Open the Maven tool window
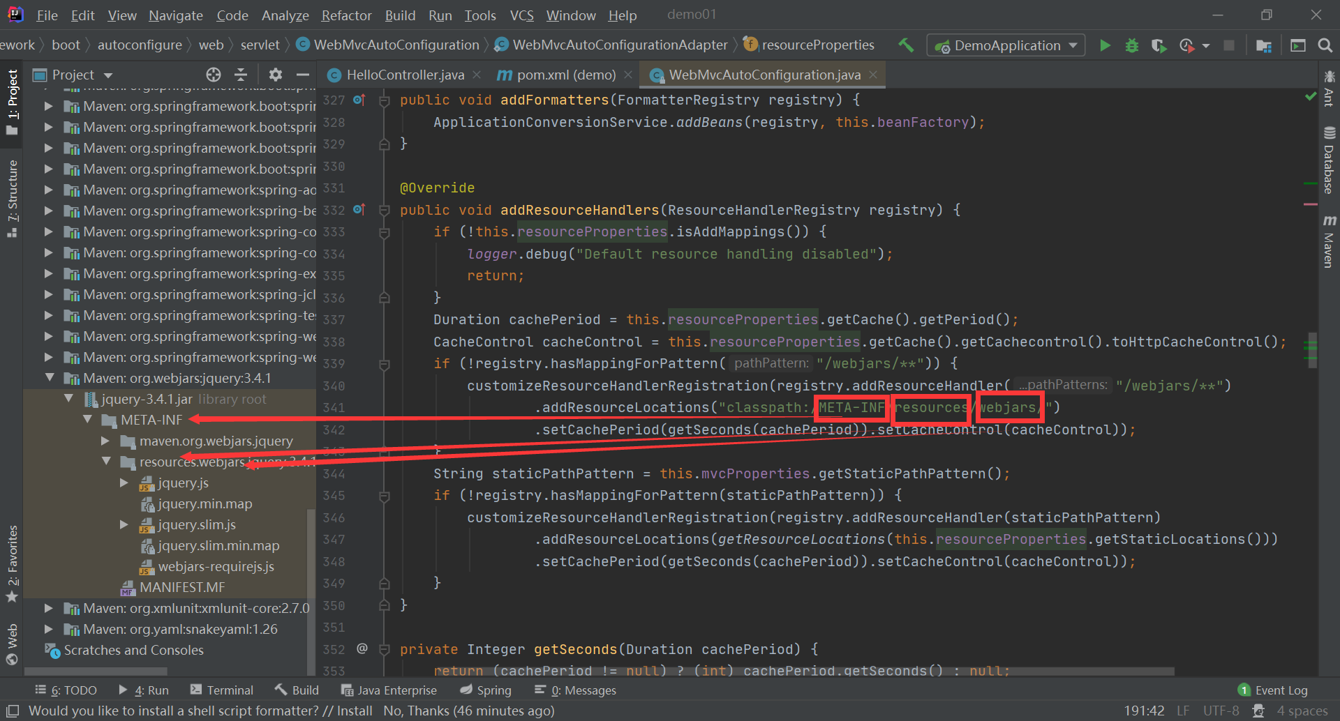The height and width of the screenshot is (721, 1340). tap(1329, 241)
